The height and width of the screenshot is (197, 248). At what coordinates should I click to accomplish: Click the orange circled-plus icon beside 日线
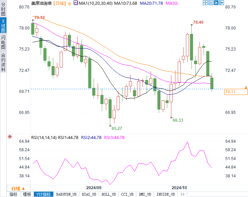70,3
